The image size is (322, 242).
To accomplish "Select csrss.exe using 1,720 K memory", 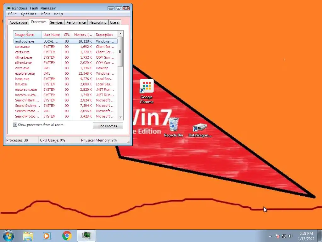I will [65, 52].
